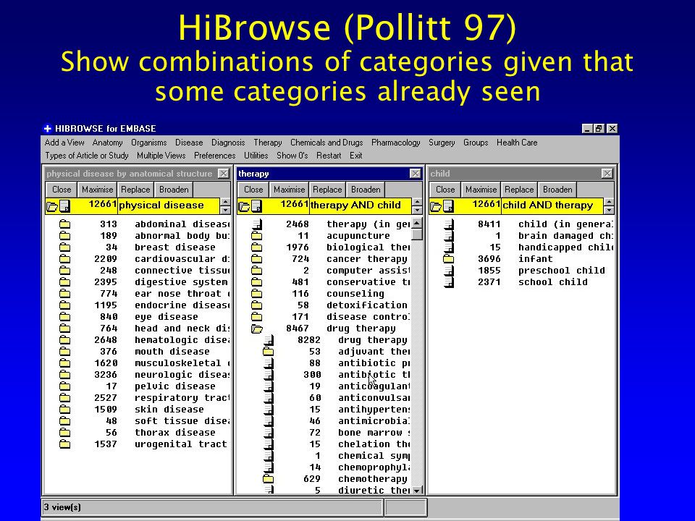Viewport: 695px width, 521px height.
Task: Click the folder icon beside skin disease
Action: click(64, 409)
